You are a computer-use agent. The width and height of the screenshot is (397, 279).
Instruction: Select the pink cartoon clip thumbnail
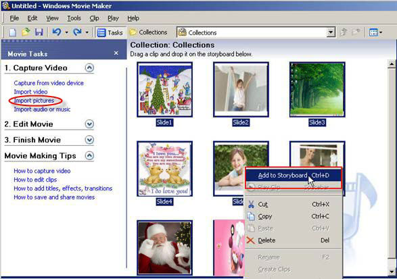pyautogui.click(x=229, y=248)
